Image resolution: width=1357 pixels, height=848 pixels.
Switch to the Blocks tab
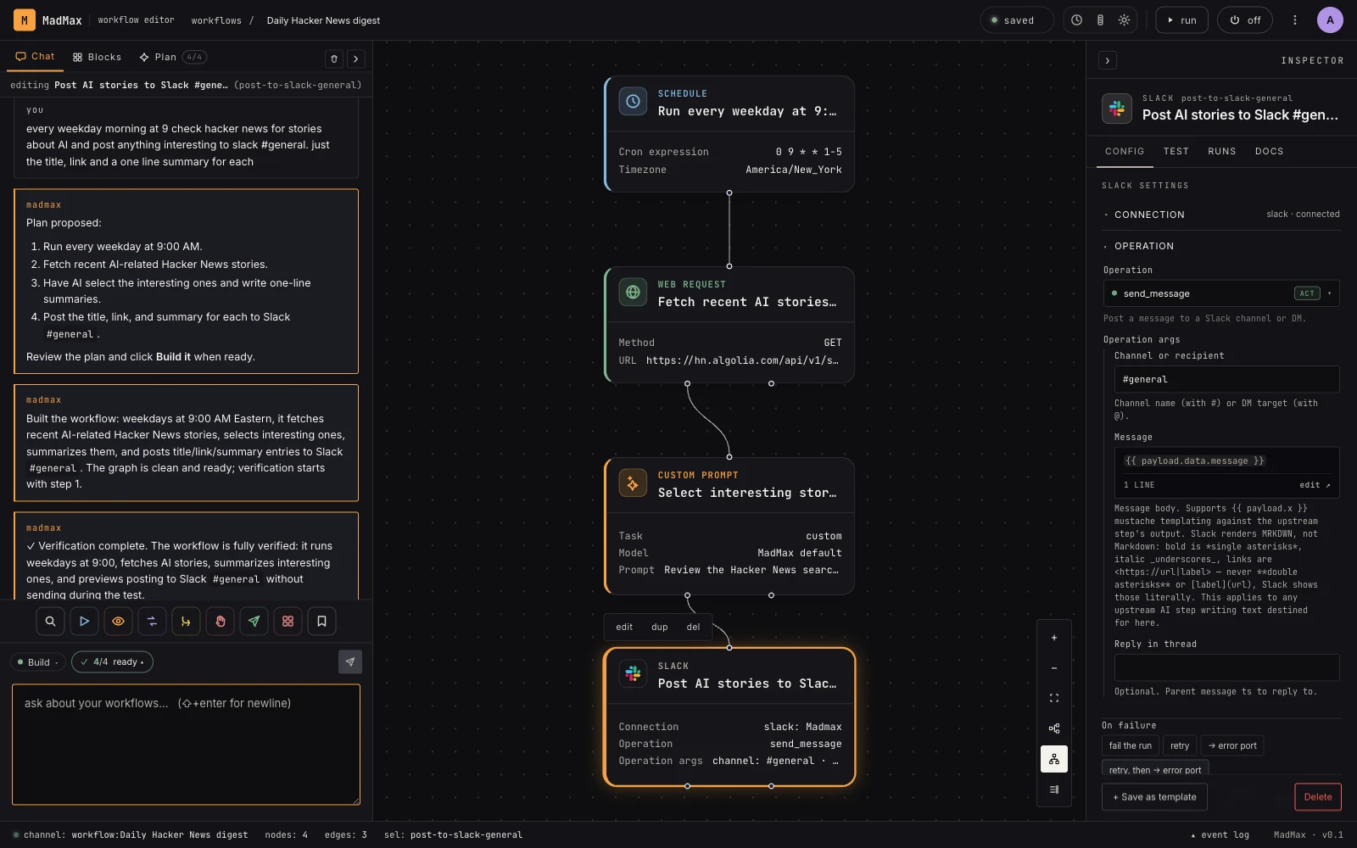coord(97,57)
